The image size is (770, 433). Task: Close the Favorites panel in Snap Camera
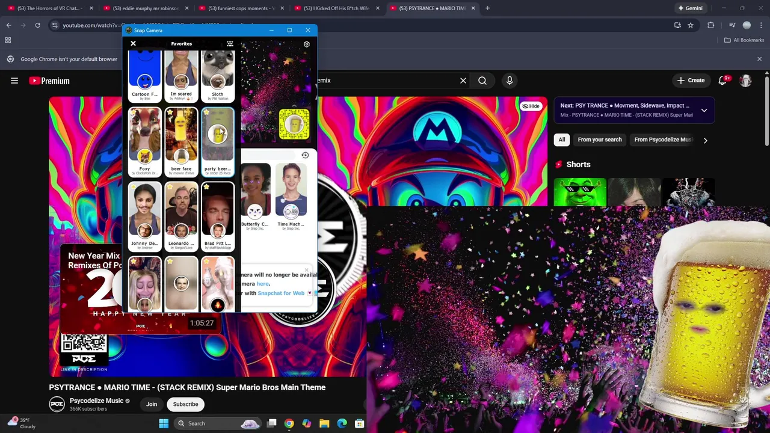tap(133, 43)
